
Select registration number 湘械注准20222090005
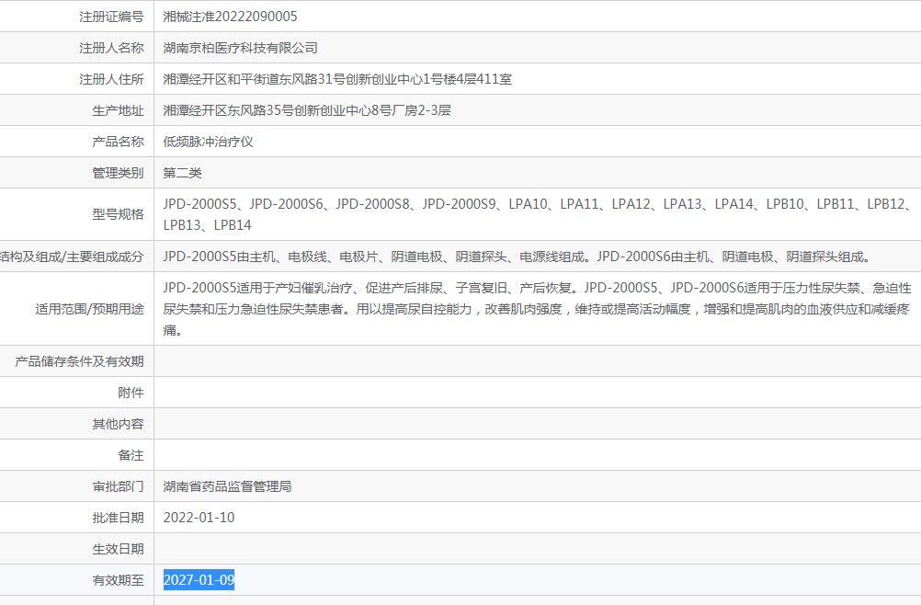point(230,17)
